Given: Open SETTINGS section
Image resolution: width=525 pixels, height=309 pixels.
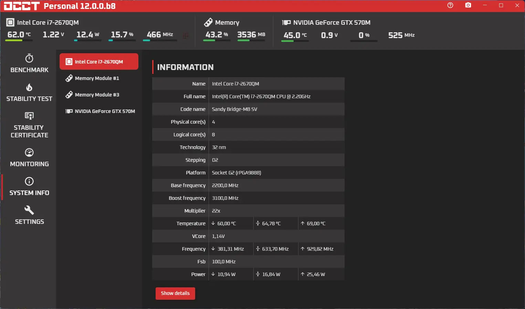Looking at the screenshot, I should (29, 215).
